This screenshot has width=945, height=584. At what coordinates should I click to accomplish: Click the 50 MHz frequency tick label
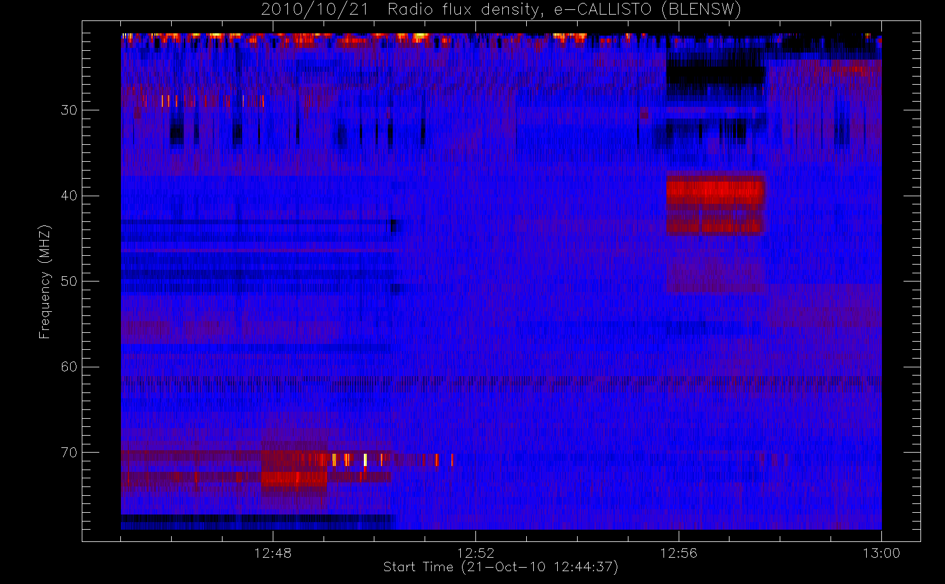point(69,281)
